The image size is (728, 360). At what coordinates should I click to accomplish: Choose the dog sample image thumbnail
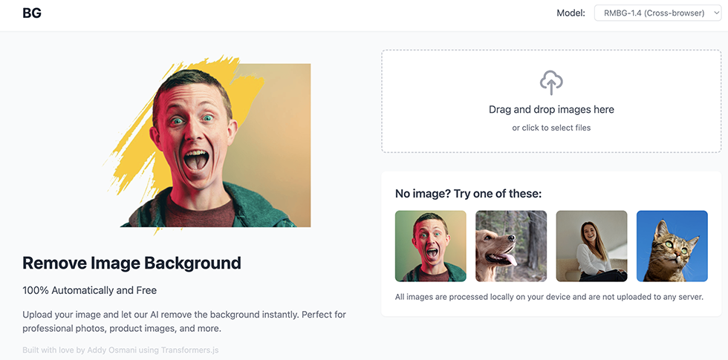pos(511,246)
